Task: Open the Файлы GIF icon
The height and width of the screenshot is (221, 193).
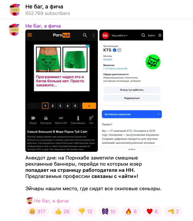Action: (x=61, y=118)
